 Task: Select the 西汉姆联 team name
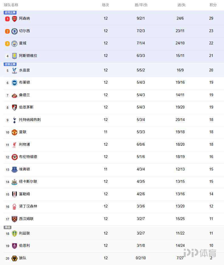click(26, 219)
